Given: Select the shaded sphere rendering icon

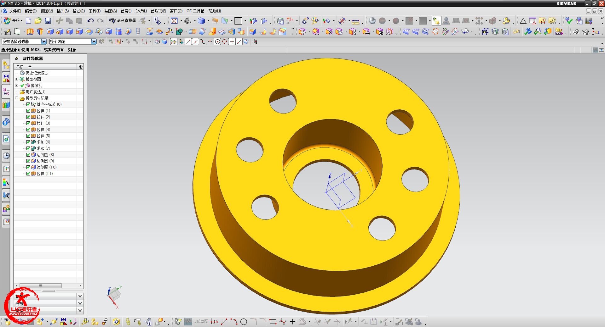Looking at the screenshot, I should pyautogui.click(x=372, y=21).
